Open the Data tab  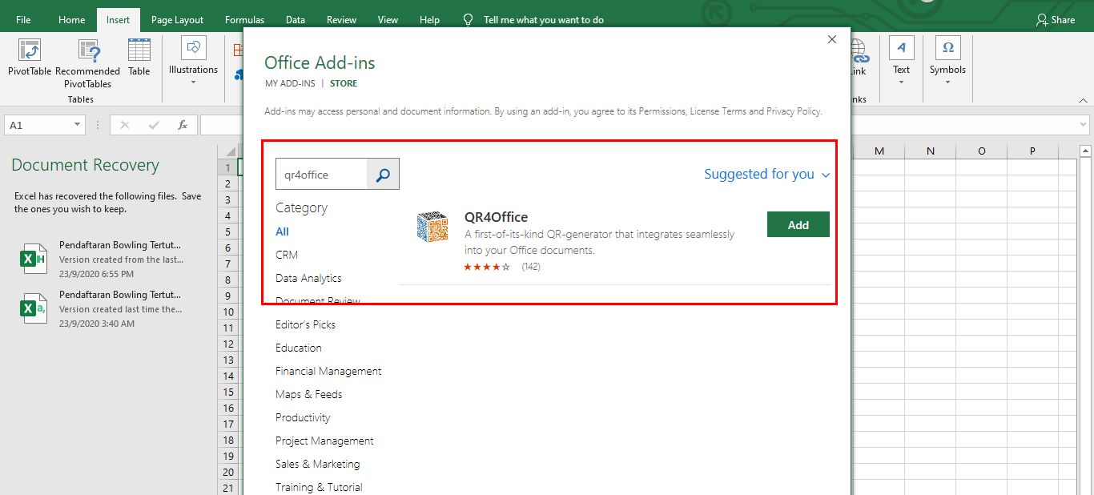295,20
